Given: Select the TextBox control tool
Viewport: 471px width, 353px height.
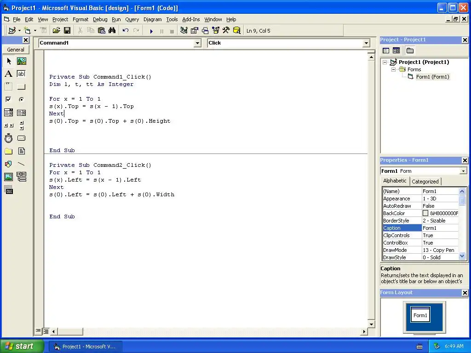Looking at the screenshot, I should coord(21,74).
